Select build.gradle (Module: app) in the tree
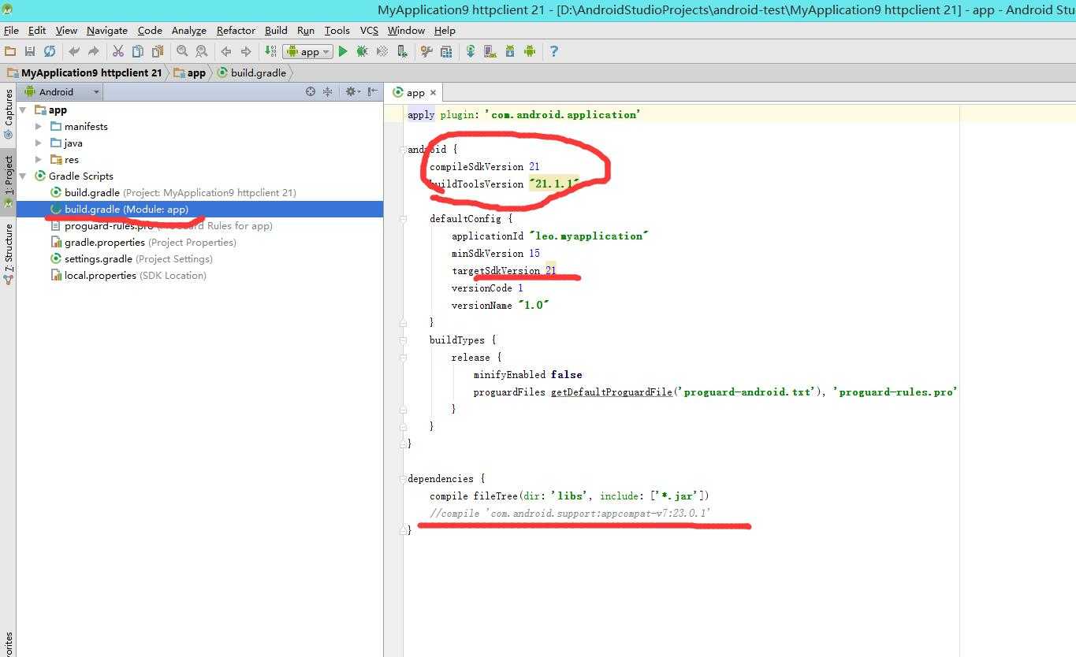The height and width of the screenshot is (657, 1076). [199, 209]
